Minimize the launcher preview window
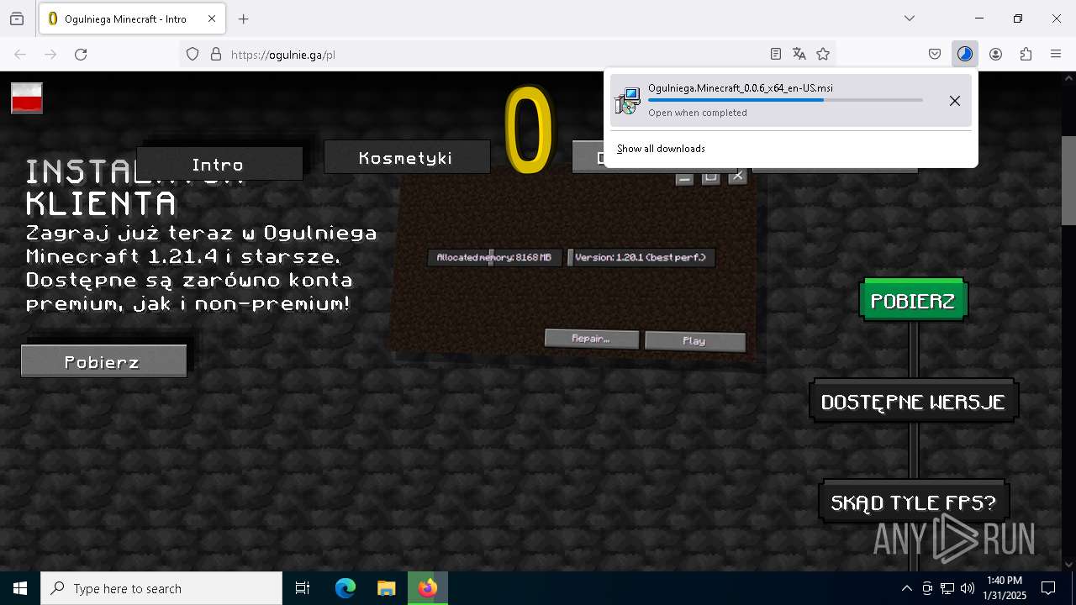The height and width of the screenshot is (605, 1076). pyautogui.click(x=684, y=178)
